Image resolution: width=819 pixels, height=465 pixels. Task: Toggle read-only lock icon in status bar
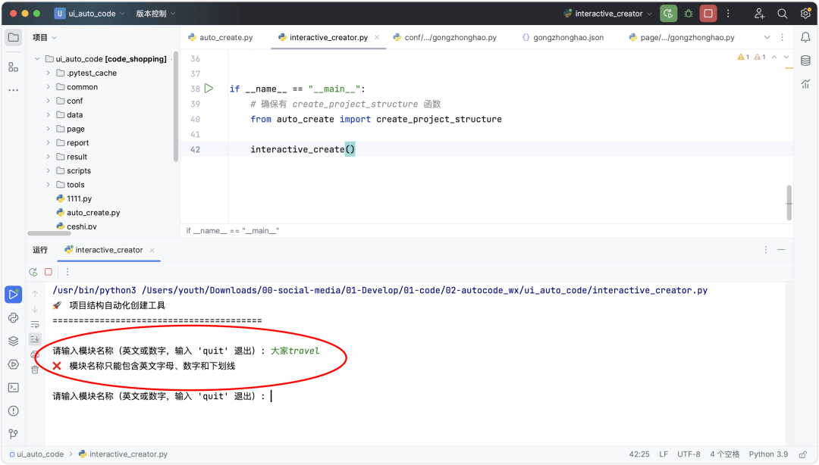tap(803, 454)
